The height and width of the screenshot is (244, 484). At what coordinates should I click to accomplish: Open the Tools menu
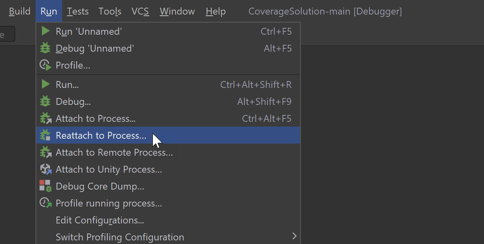click(x=110, y=11)
